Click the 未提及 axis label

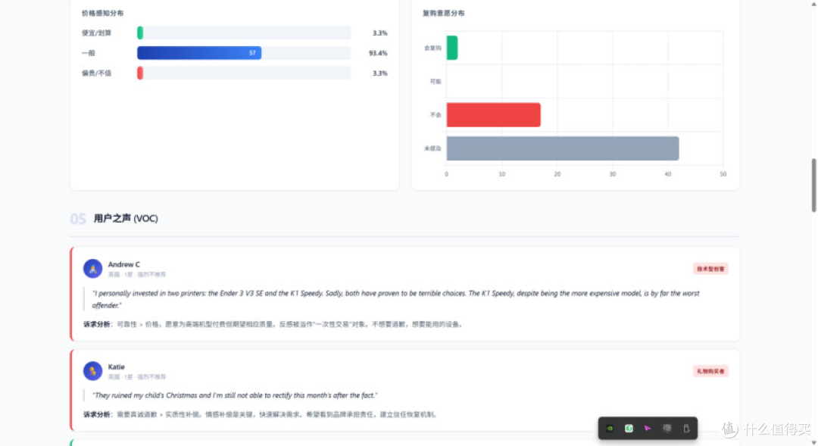coord(432,148)
